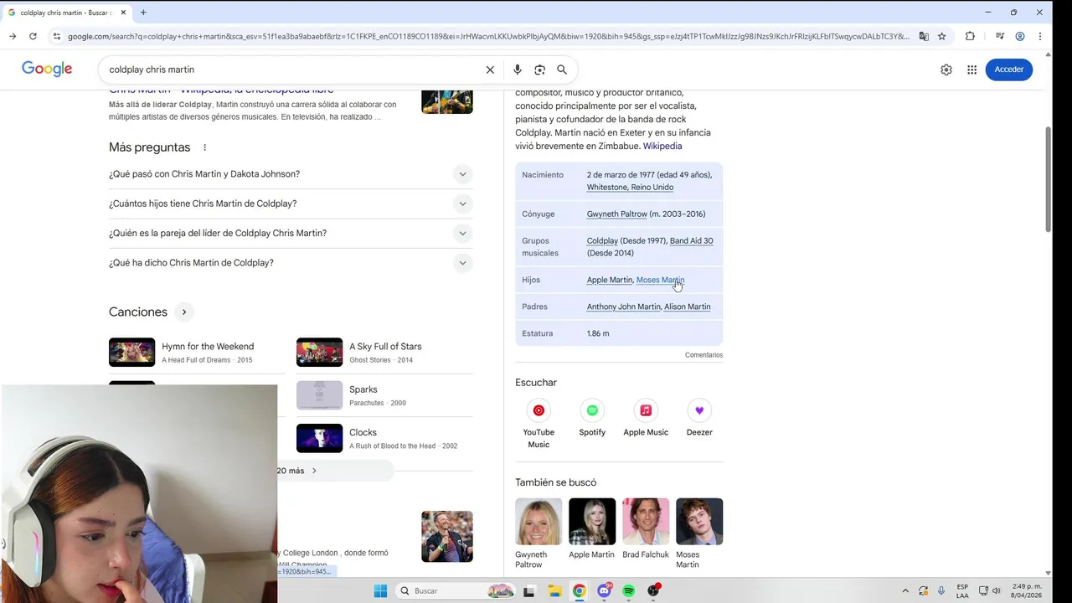1072x603 pixels.
Task: Open Whitestone, Reino Unido link
Action: point(630,188)
